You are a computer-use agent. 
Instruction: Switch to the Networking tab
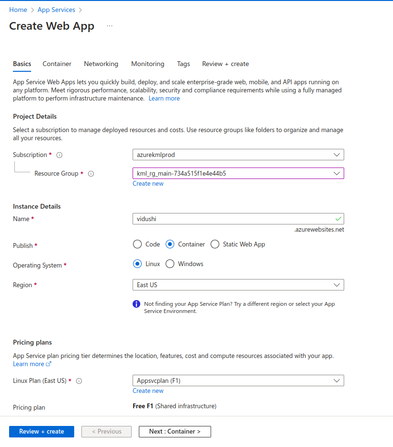pyautogui.click(x=101, y=64)
